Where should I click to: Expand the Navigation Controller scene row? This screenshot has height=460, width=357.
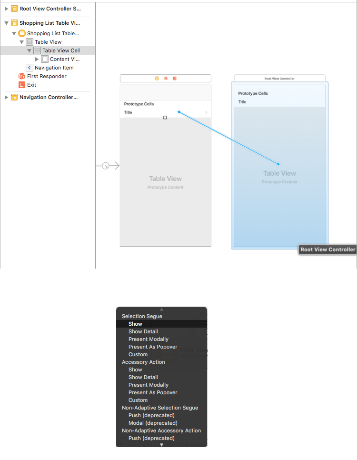6,97
